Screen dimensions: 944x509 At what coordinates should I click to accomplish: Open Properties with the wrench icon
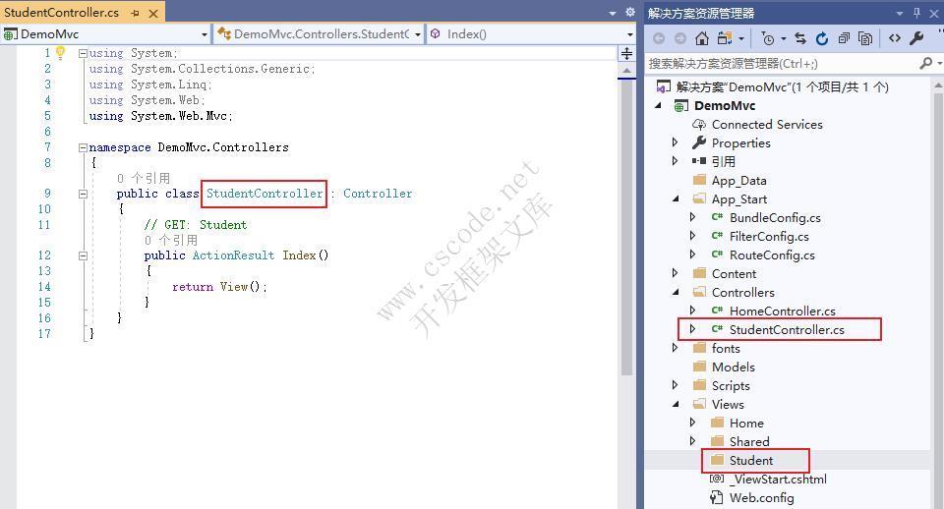916,38
